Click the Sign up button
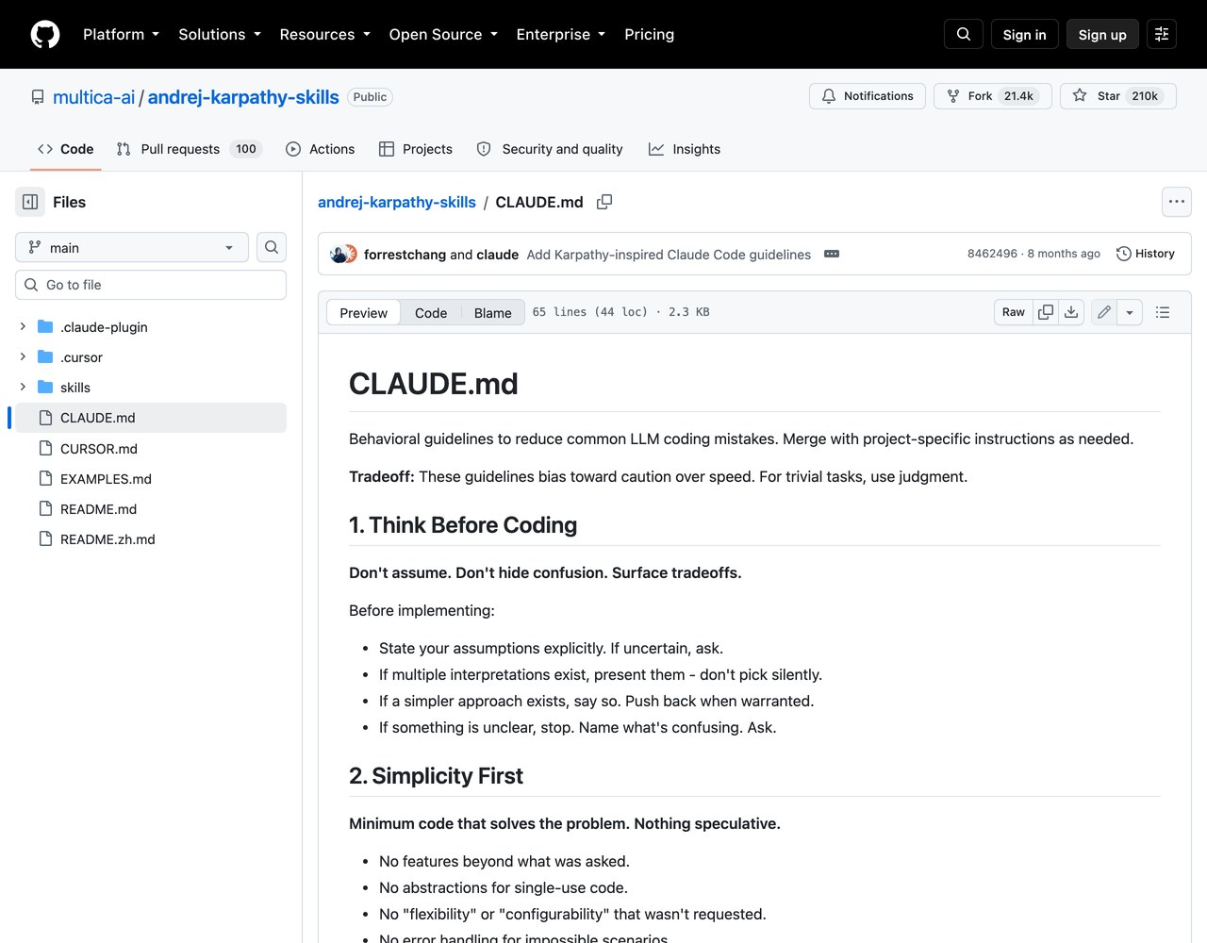The height and width of the screenshot is (943, 1207). [x=1102, y=34]
